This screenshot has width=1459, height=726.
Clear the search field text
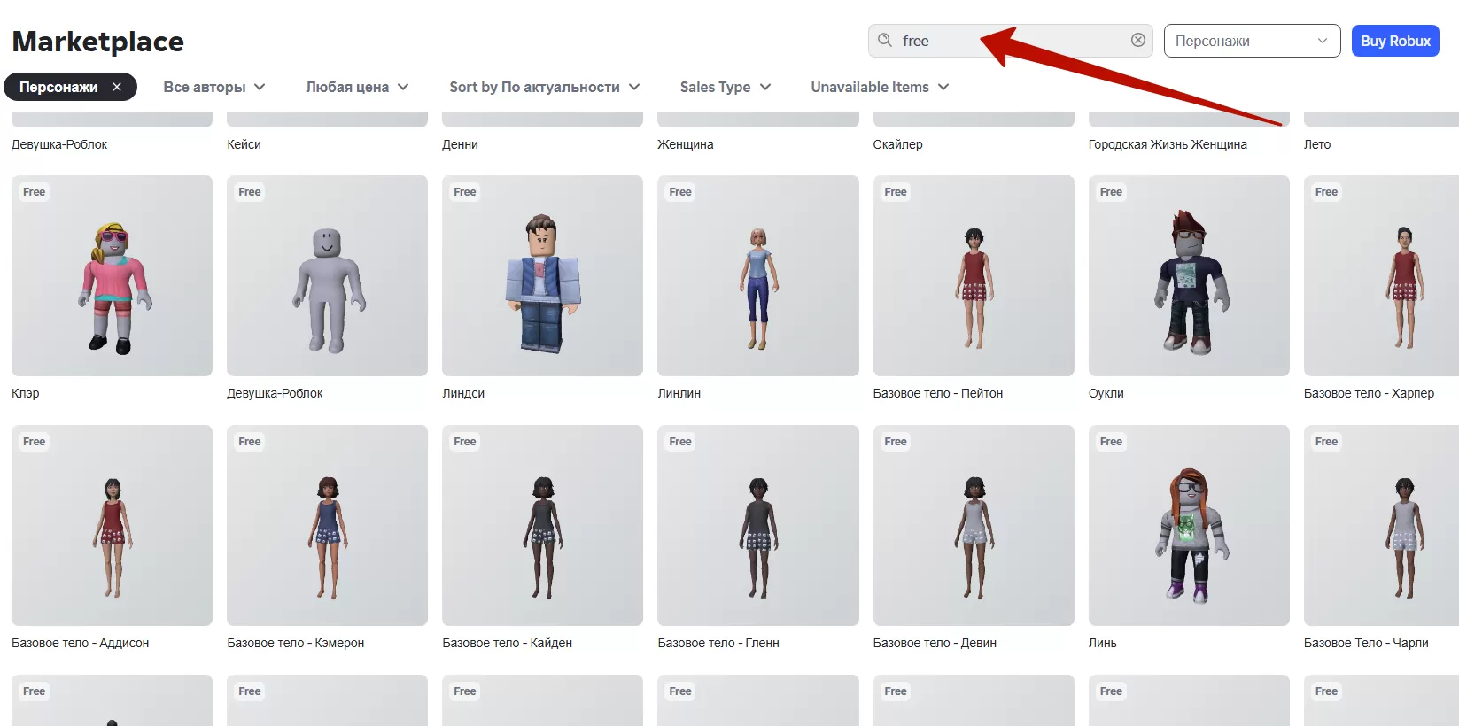[1138, 41]
